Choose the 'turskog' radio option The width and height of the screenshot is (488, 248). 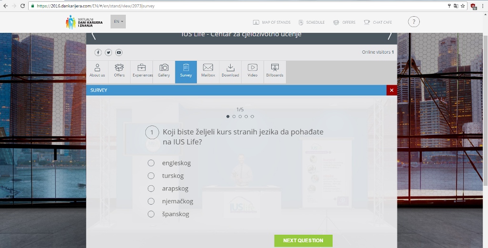151,176
